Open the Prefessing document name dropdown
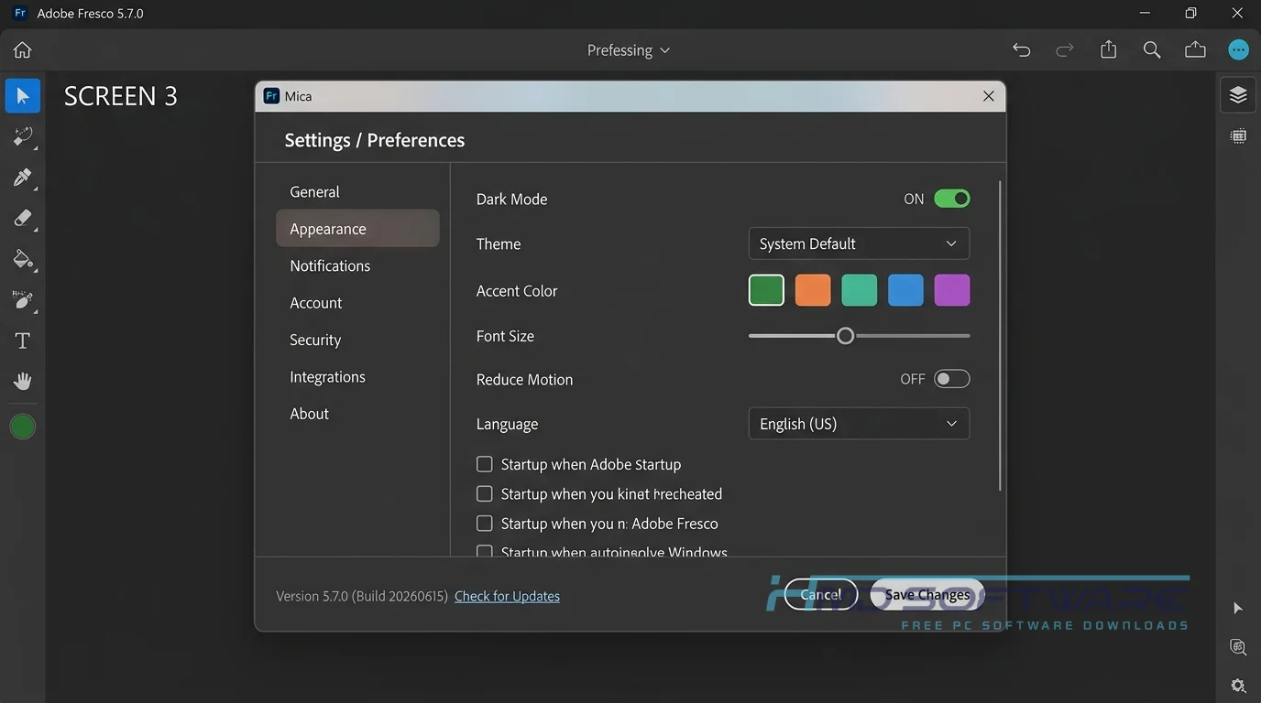1261x703 pixels. pyautogui.click(x=629, y=50)
